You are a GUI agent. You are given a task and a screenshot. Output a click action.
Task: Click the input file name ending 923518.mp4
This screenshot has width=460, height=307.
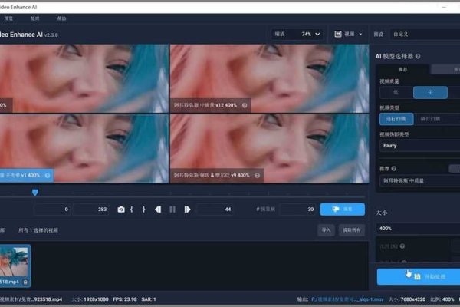[x=31, y=299]
